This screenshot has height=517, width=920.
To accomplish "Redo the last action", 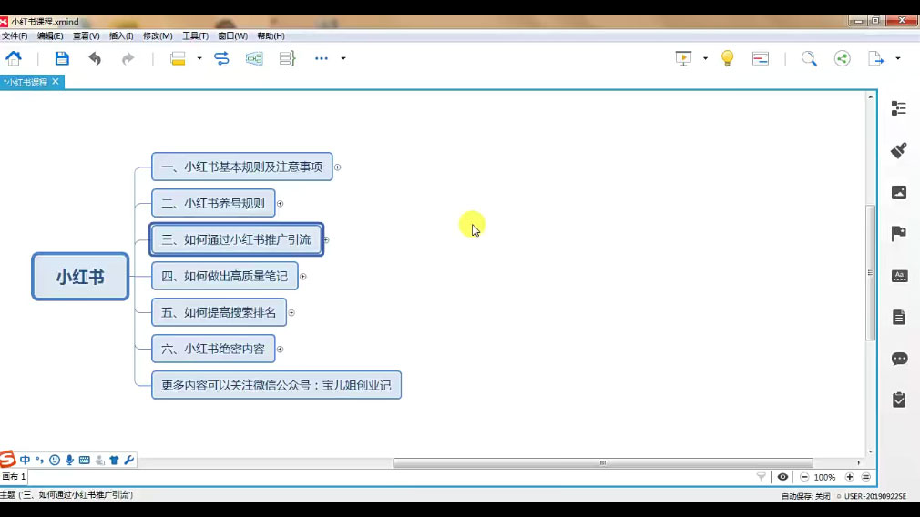I will pos(128,58).
